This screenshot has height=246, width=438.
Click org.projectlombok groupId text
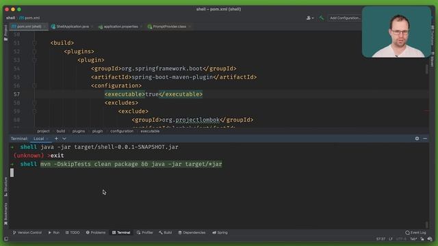tap(191, 120)
